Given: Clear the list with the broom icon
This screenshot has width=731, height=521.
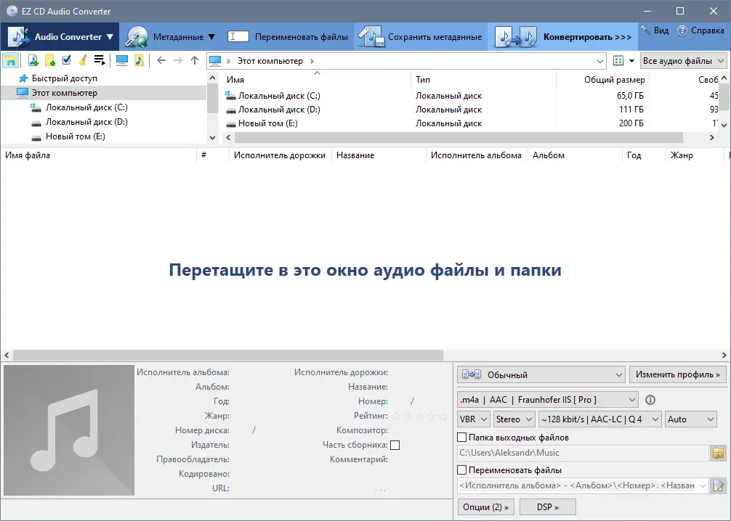Looking at the screenshot, I should (x=84, y=60).
